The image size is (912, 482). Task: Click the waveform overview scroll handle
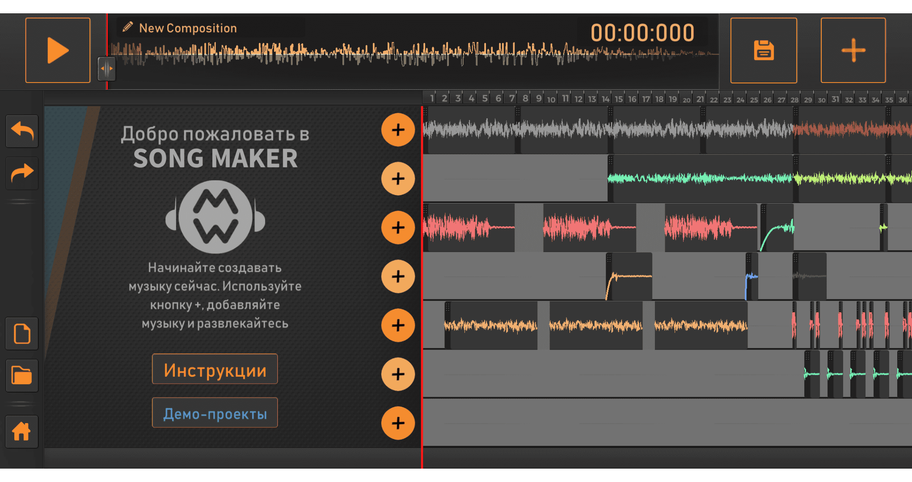click(107, 69)
